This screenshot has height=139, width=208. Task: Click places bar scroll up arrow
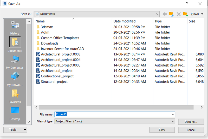[29, 21]
